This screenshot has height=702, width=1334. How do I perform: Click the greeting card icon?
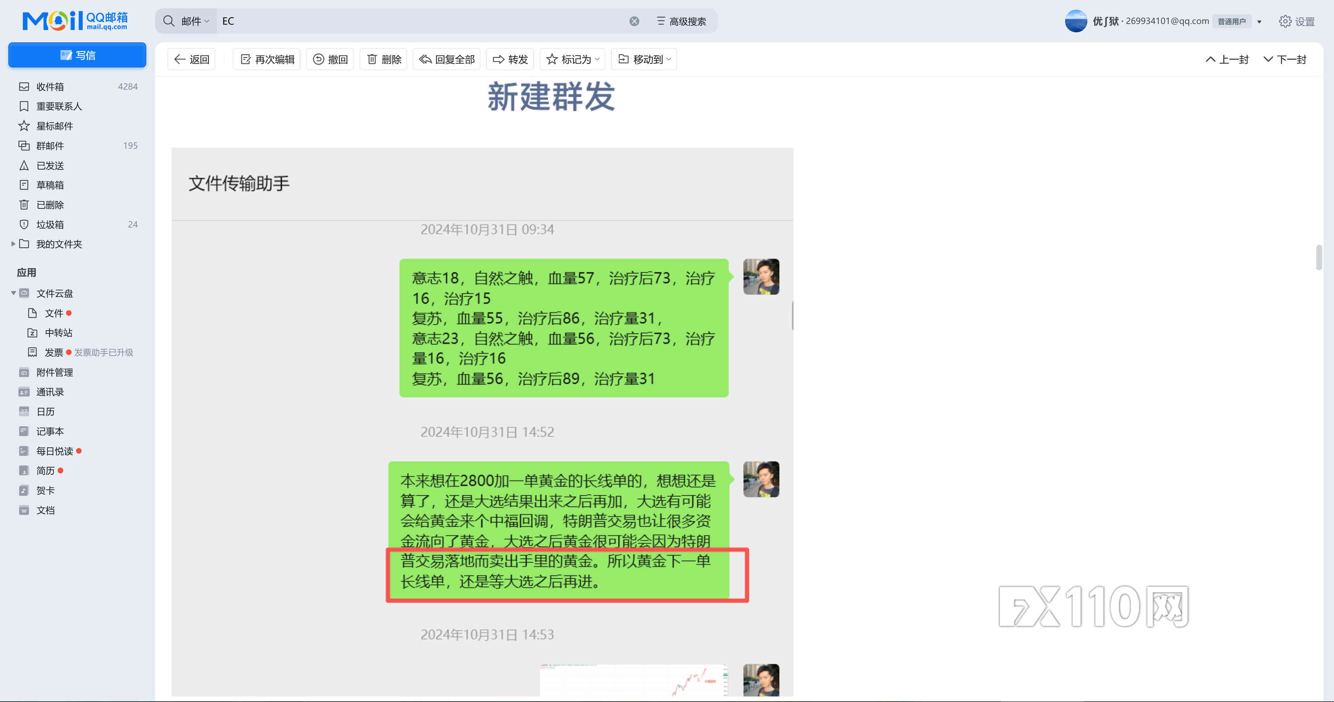(24, 490)
